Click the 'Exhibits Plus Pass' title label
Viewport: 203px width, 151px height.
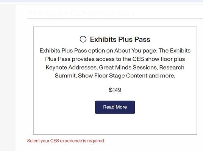pos(120,39)
